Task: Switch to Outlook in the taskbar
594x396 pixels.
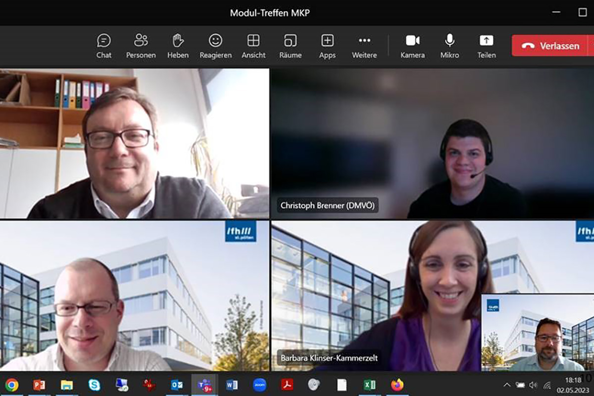Action: point(177,385)
